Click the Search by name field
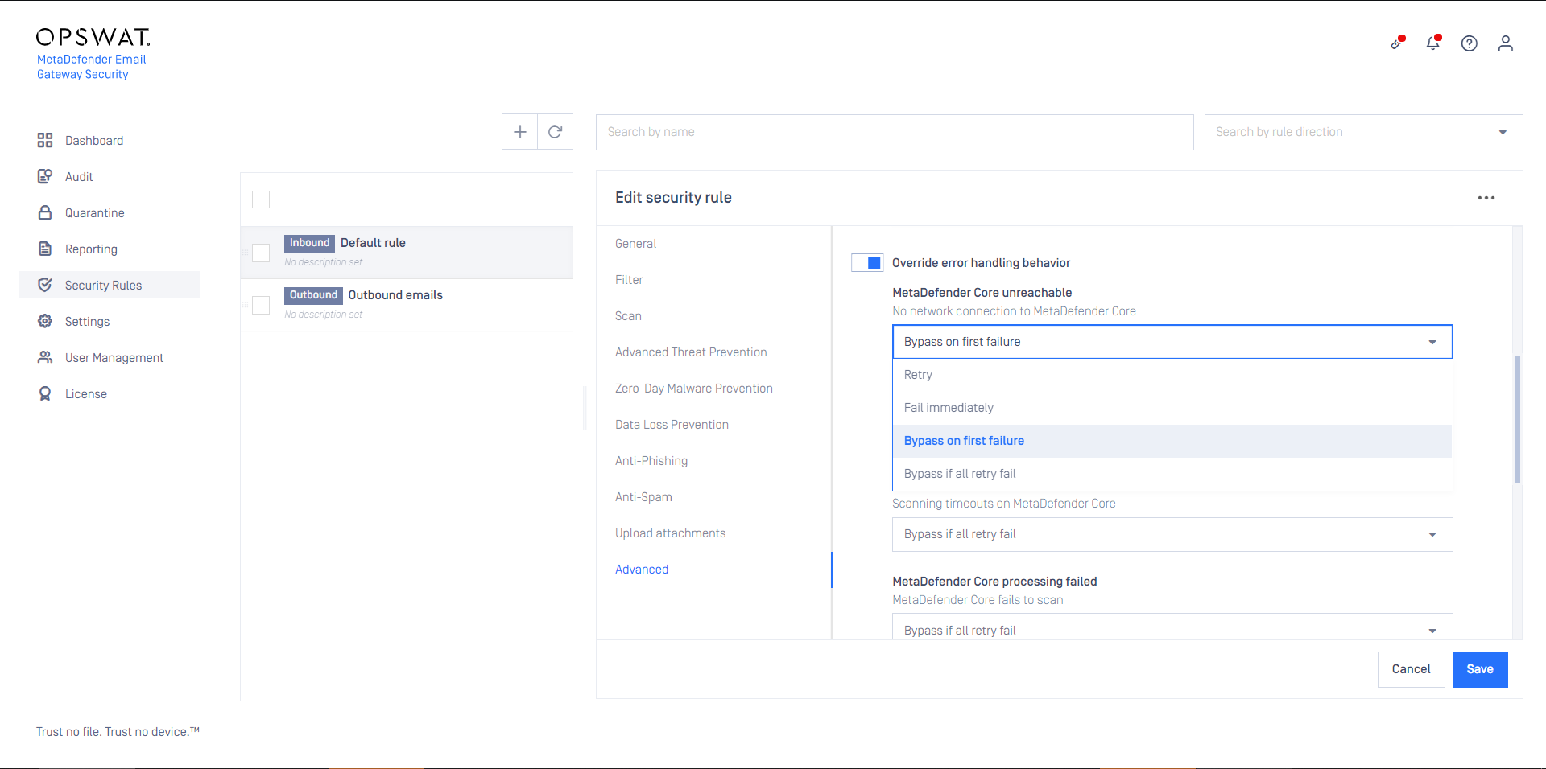 895,132
